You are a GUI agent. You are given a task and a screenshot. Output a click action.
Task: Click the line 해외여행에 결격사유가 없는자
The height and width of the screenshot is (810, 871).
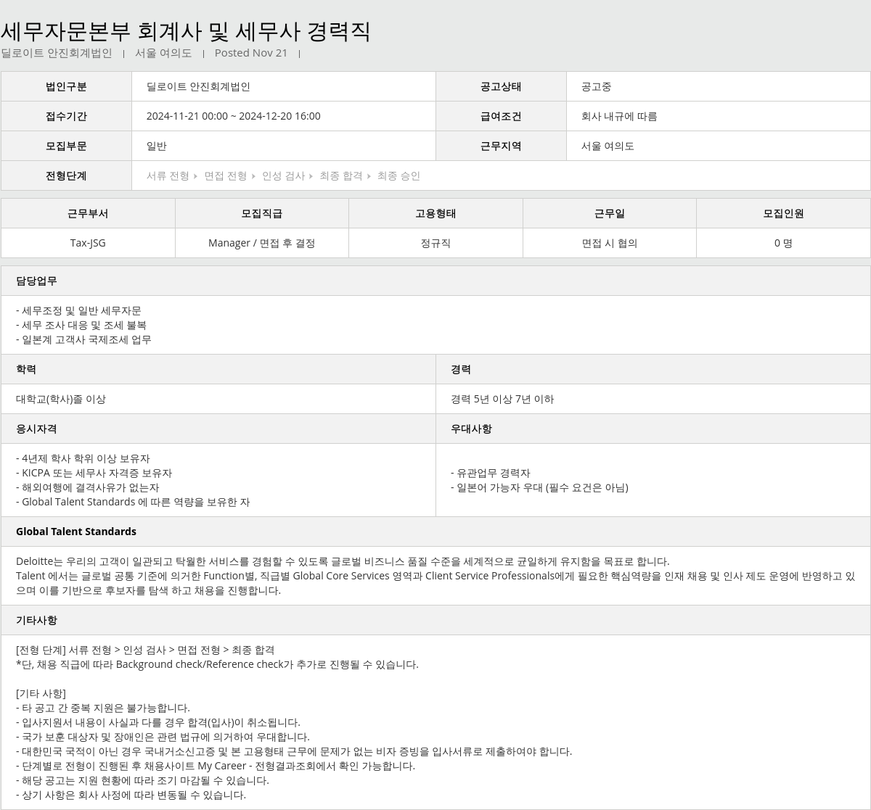coord(87,487)
